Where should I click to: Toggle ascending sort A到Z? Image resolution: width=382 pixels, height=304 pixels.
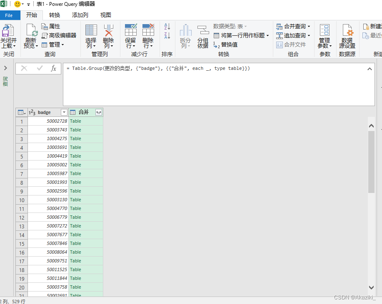[167, 25]
